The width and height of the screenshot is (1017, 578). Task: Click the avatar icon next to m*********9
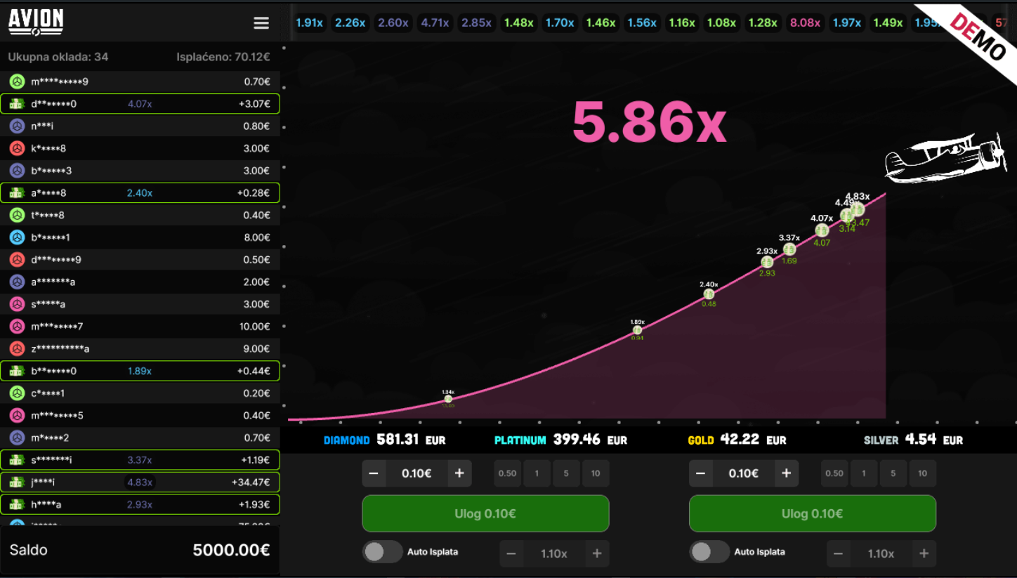[18, 81]
